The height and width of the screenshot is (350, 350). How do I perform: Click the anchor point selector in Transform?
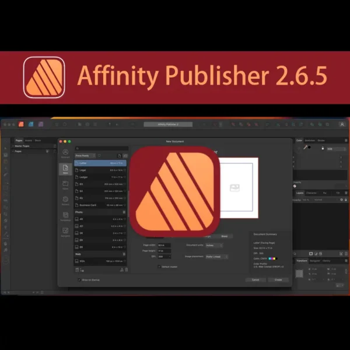point(299,274)
